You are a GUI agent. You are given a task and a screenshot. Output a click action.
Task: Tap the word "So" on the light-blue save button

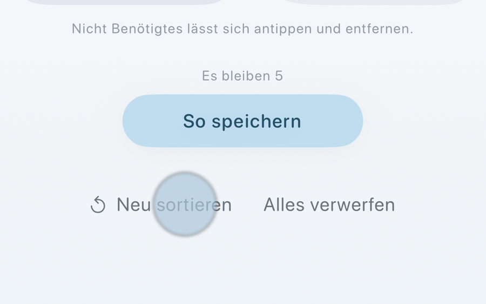pos(194,121)
